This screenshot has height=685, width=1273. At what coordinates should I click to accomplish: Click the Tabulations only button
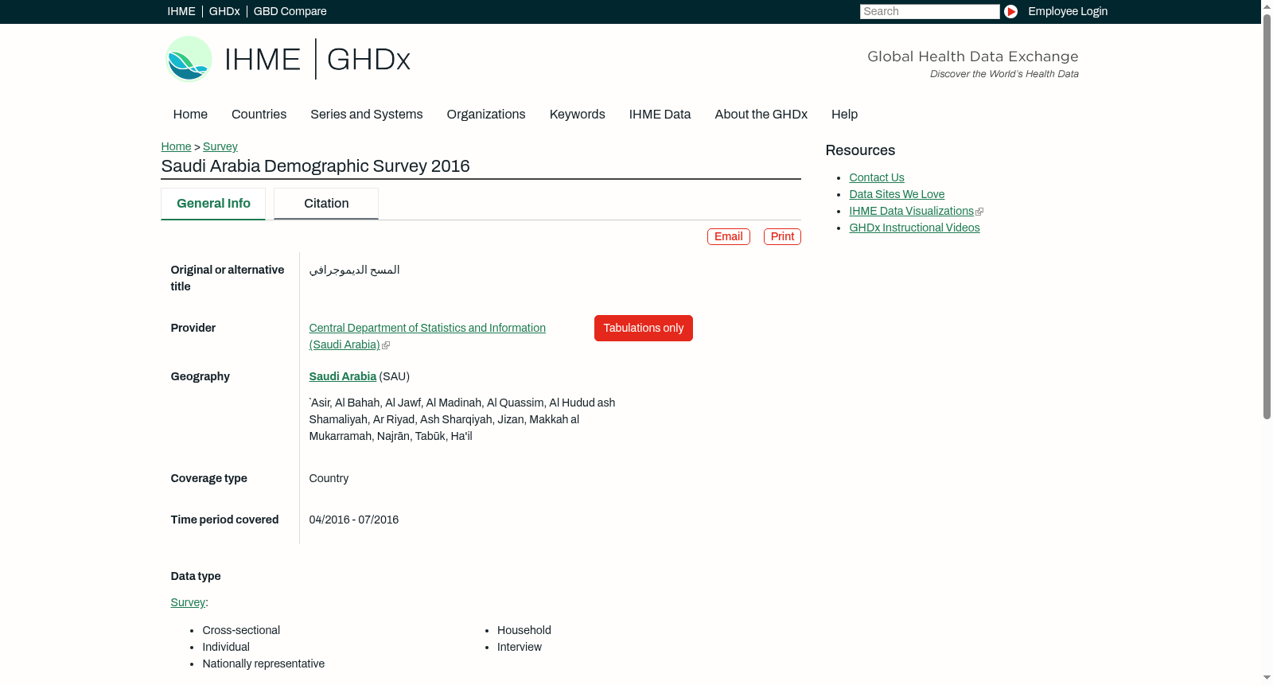tap(644, 328)
